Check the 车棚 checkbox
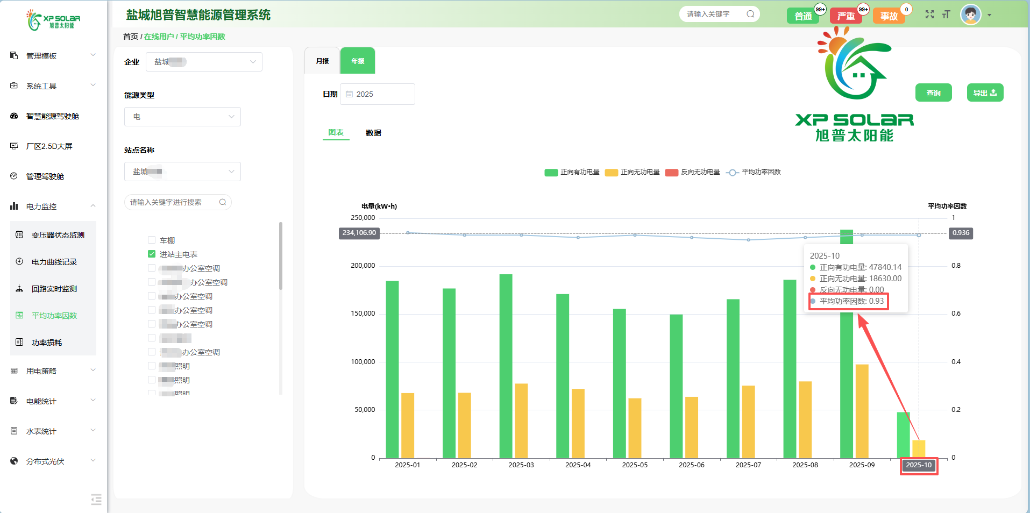Image resolution: width=1030 pixels, height=513 pixels. tap(152, 240)
